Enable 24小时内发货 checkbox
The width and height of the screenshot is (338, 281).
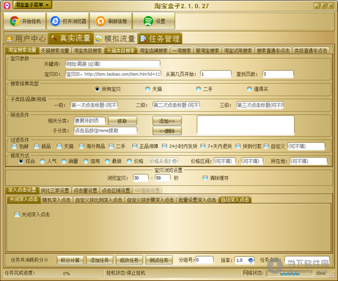[x=164, y=147]
